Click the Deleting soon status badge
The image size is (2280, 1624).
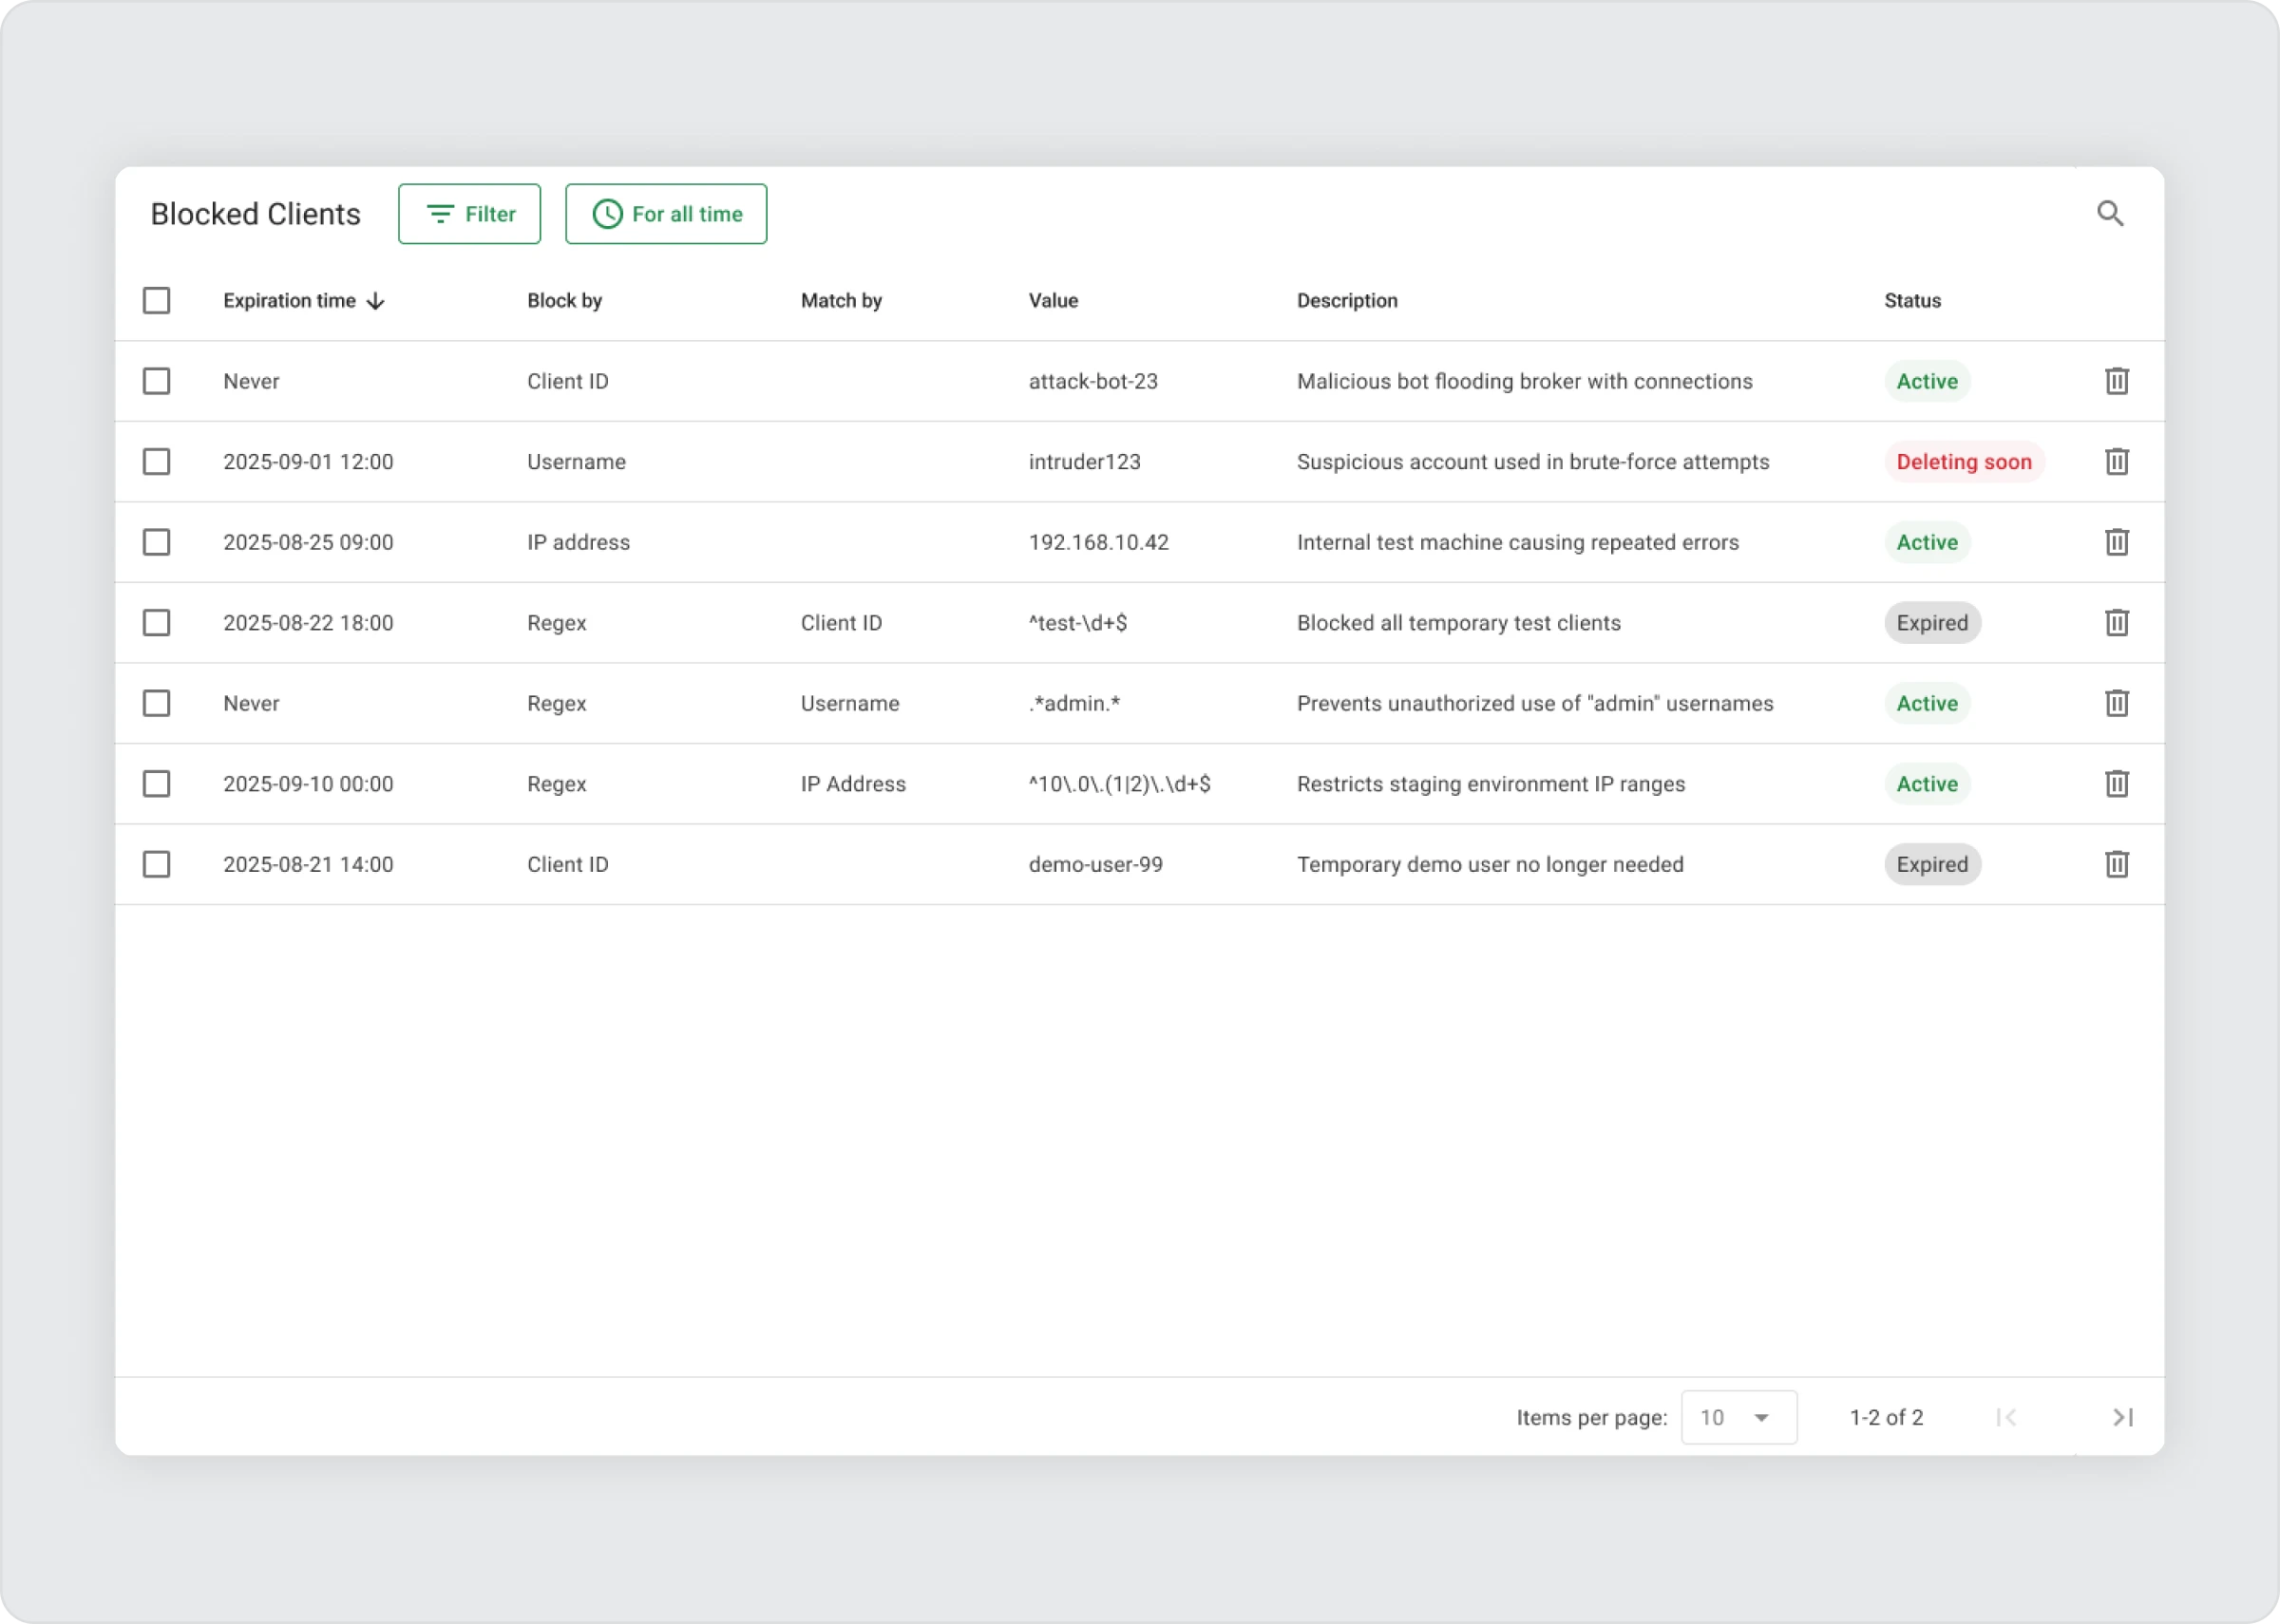pos(1963,462)
